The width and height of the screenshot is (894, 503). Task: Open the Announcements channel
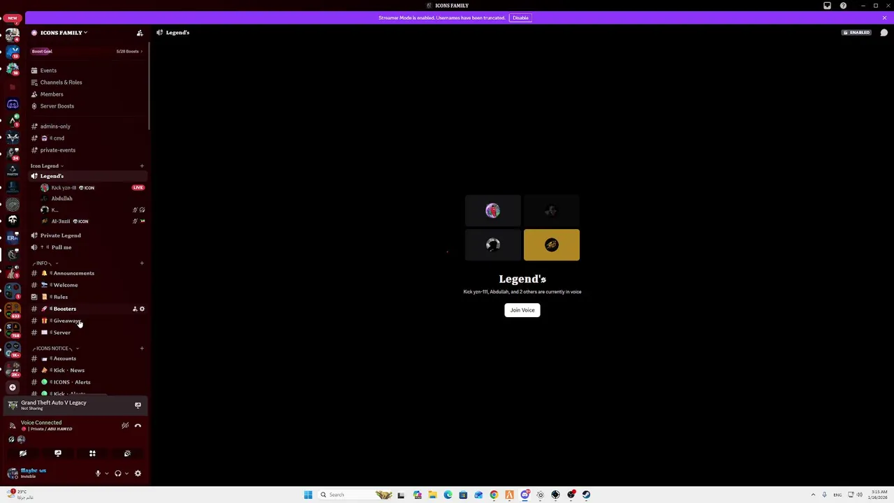tap(87, 273)
